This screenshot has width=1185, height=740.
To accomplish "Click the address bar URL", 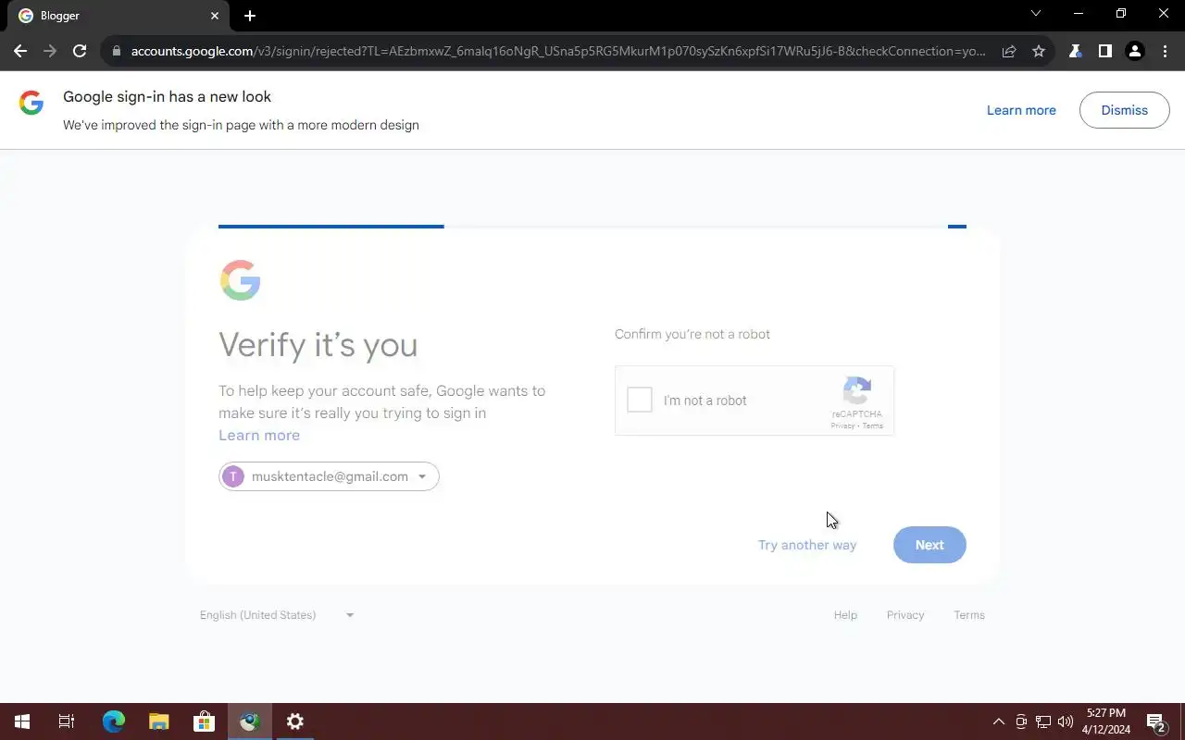I will [x=558, y=51].
